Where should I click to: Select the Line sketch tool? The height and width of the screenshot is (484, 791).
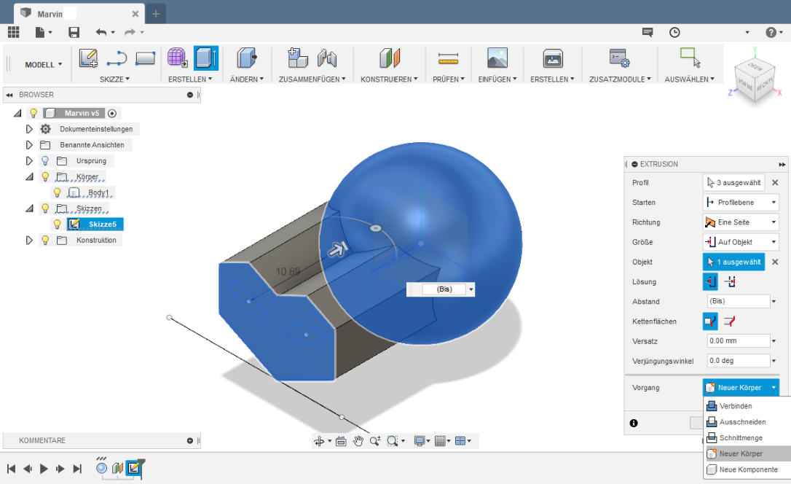(x=117, y=58)
